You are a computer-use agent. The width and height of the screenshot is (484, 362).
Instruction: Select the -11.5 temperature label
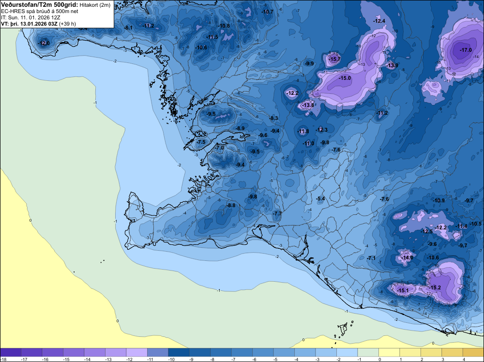[212, 37]
